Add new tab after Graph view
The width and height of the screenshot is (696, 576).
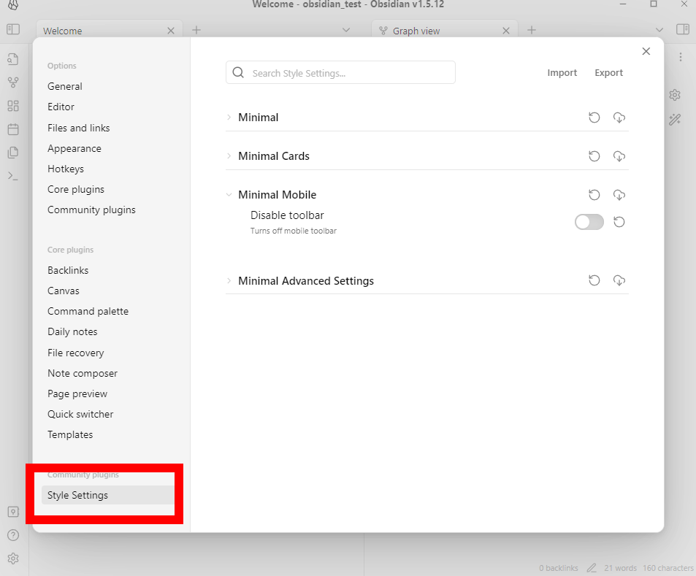point(532,30)
